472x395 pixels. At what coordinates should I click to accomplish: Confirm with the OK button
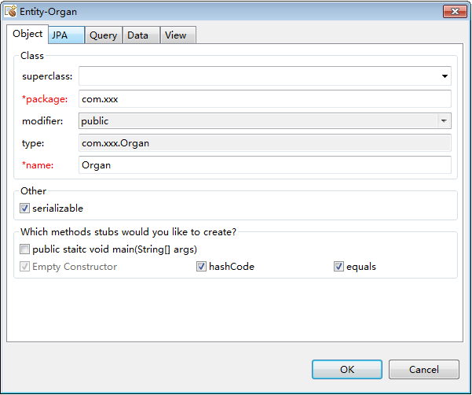click(347, 369)
